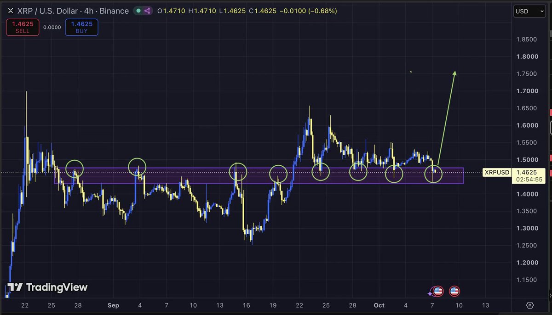This screenshot has height=315, width=552.
Task: Click the close value C1.4625
Action: point(263,11)
